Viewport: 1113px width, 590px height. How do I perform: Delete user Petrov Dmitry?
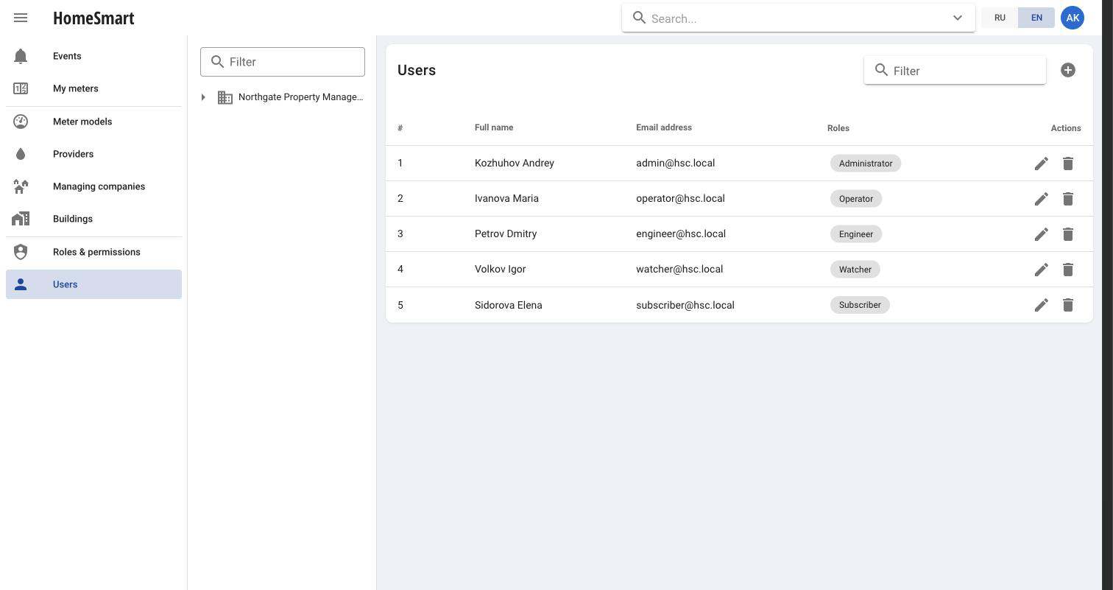1068,234
